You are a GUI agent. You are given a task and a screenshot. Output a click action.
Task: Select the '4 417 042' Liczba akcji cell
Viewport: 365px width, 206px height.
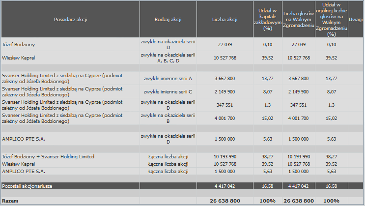pyautogui.click(x=225, y=186)
